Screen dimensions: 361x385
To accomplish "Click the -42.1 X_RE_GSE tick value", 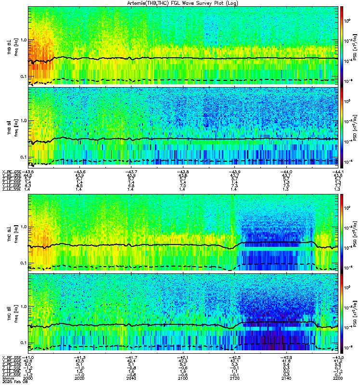I will point(183,358).
